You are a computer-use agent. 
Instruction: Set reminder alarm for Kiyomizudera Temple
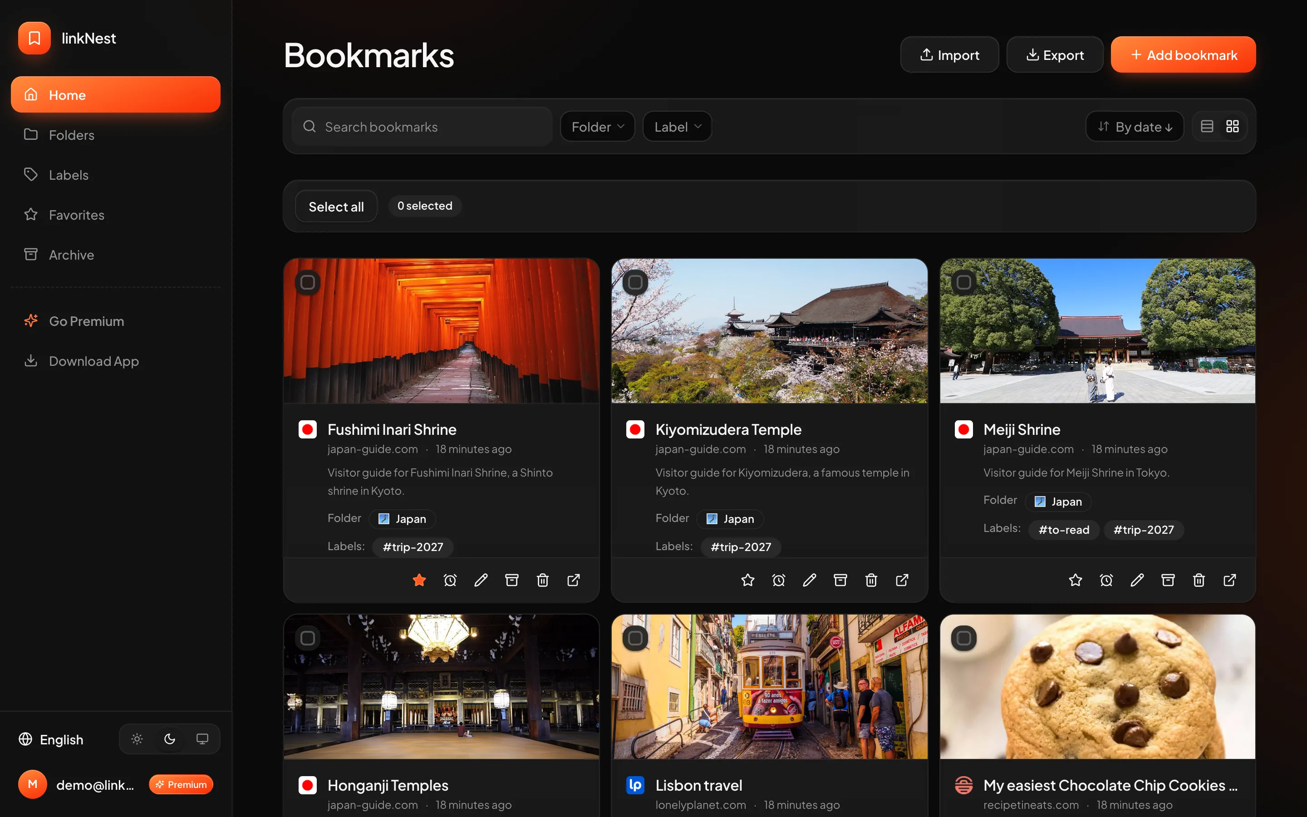pos(778,580)
